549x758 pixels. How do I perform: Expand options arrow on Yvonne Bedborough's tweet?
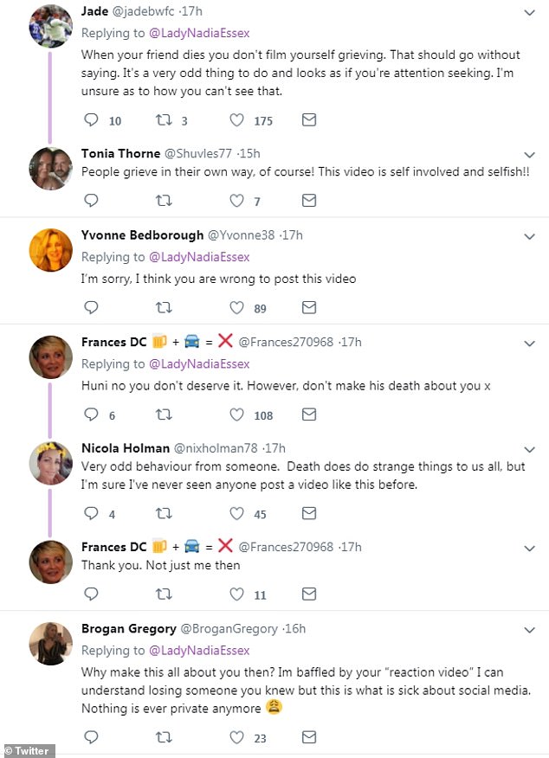click(530, 235)
